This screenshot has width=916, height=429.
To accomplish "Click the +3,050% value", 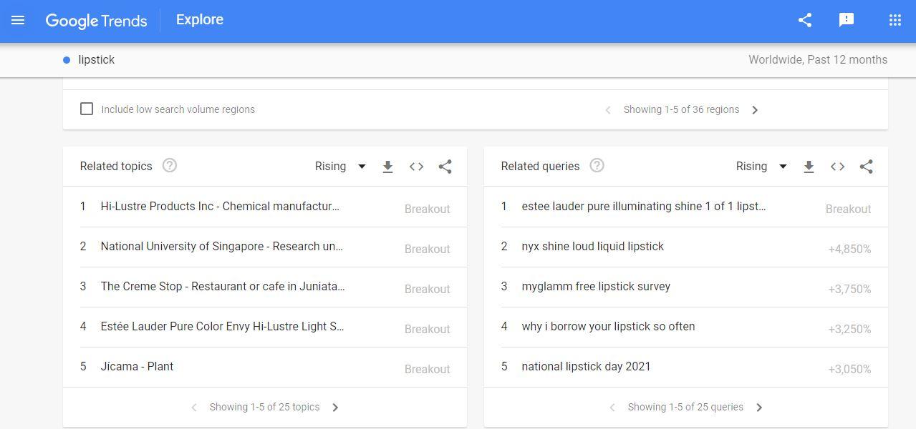I will pyautogui.click(x=849, y=370).
